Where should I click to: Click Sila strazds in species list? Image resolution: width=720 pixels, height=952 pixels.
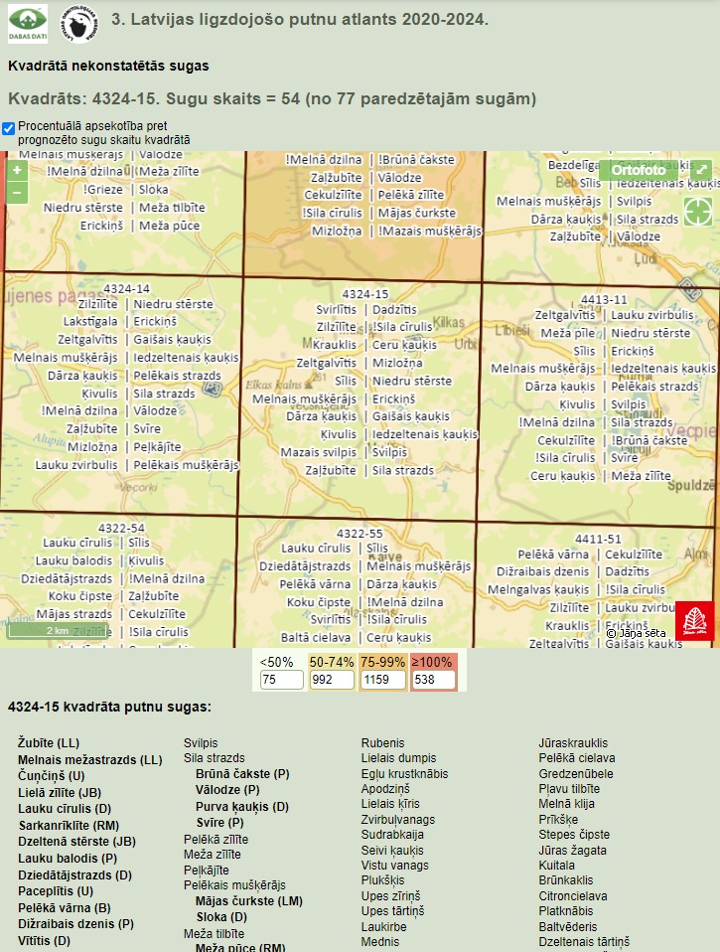214,758
